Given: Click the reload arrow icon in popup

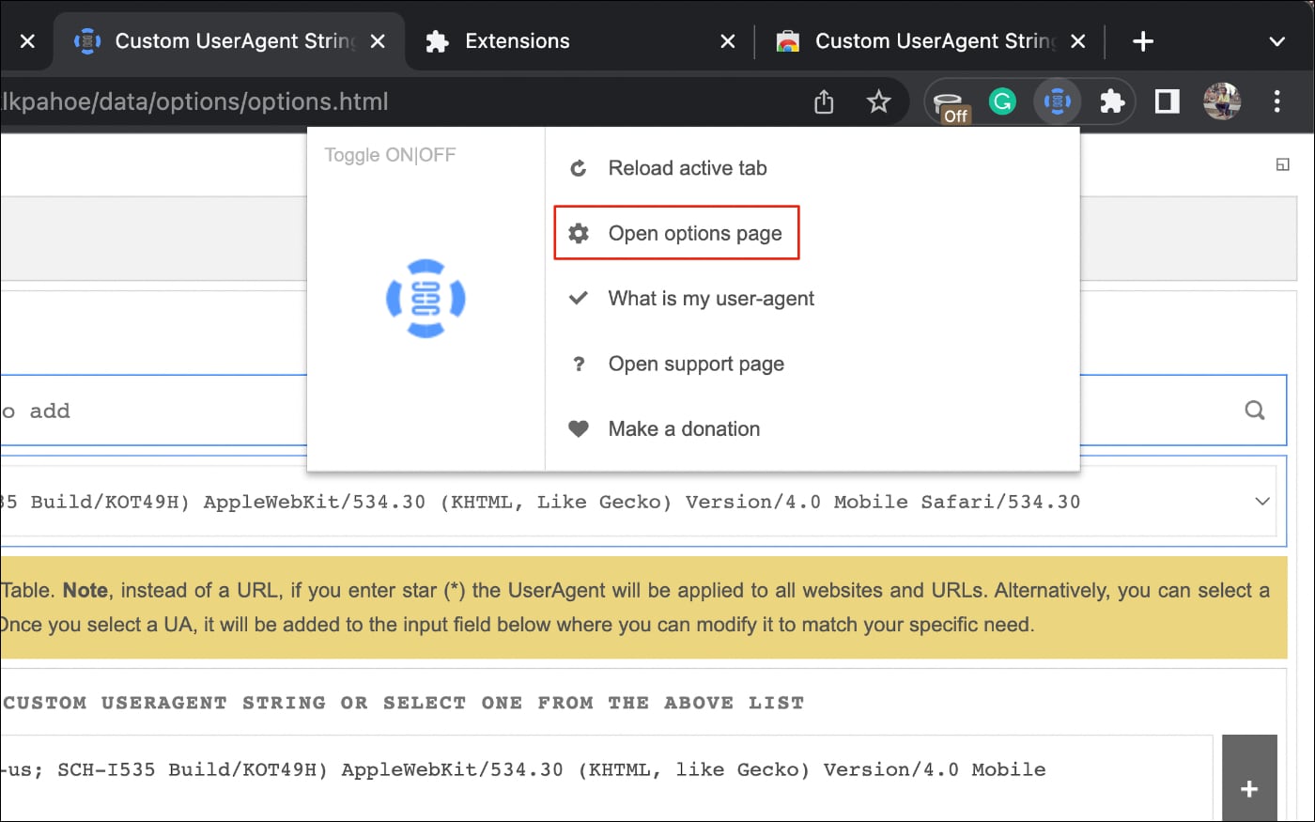Looking at the screenshot, I should pyautogui.click(x=579, y=168).
